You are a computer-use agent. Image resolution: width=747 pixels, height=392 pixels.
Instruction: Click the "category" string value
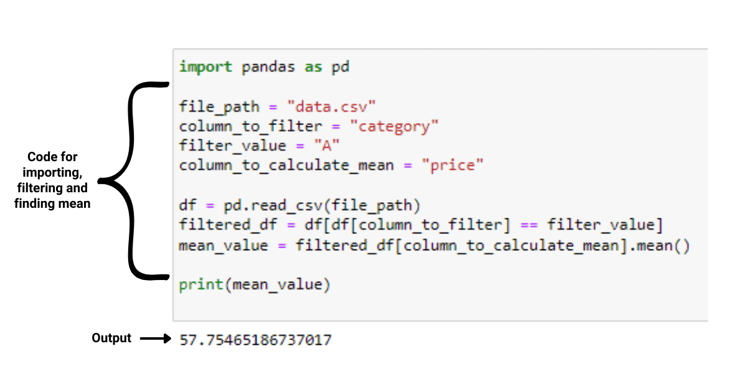(394, 126)
